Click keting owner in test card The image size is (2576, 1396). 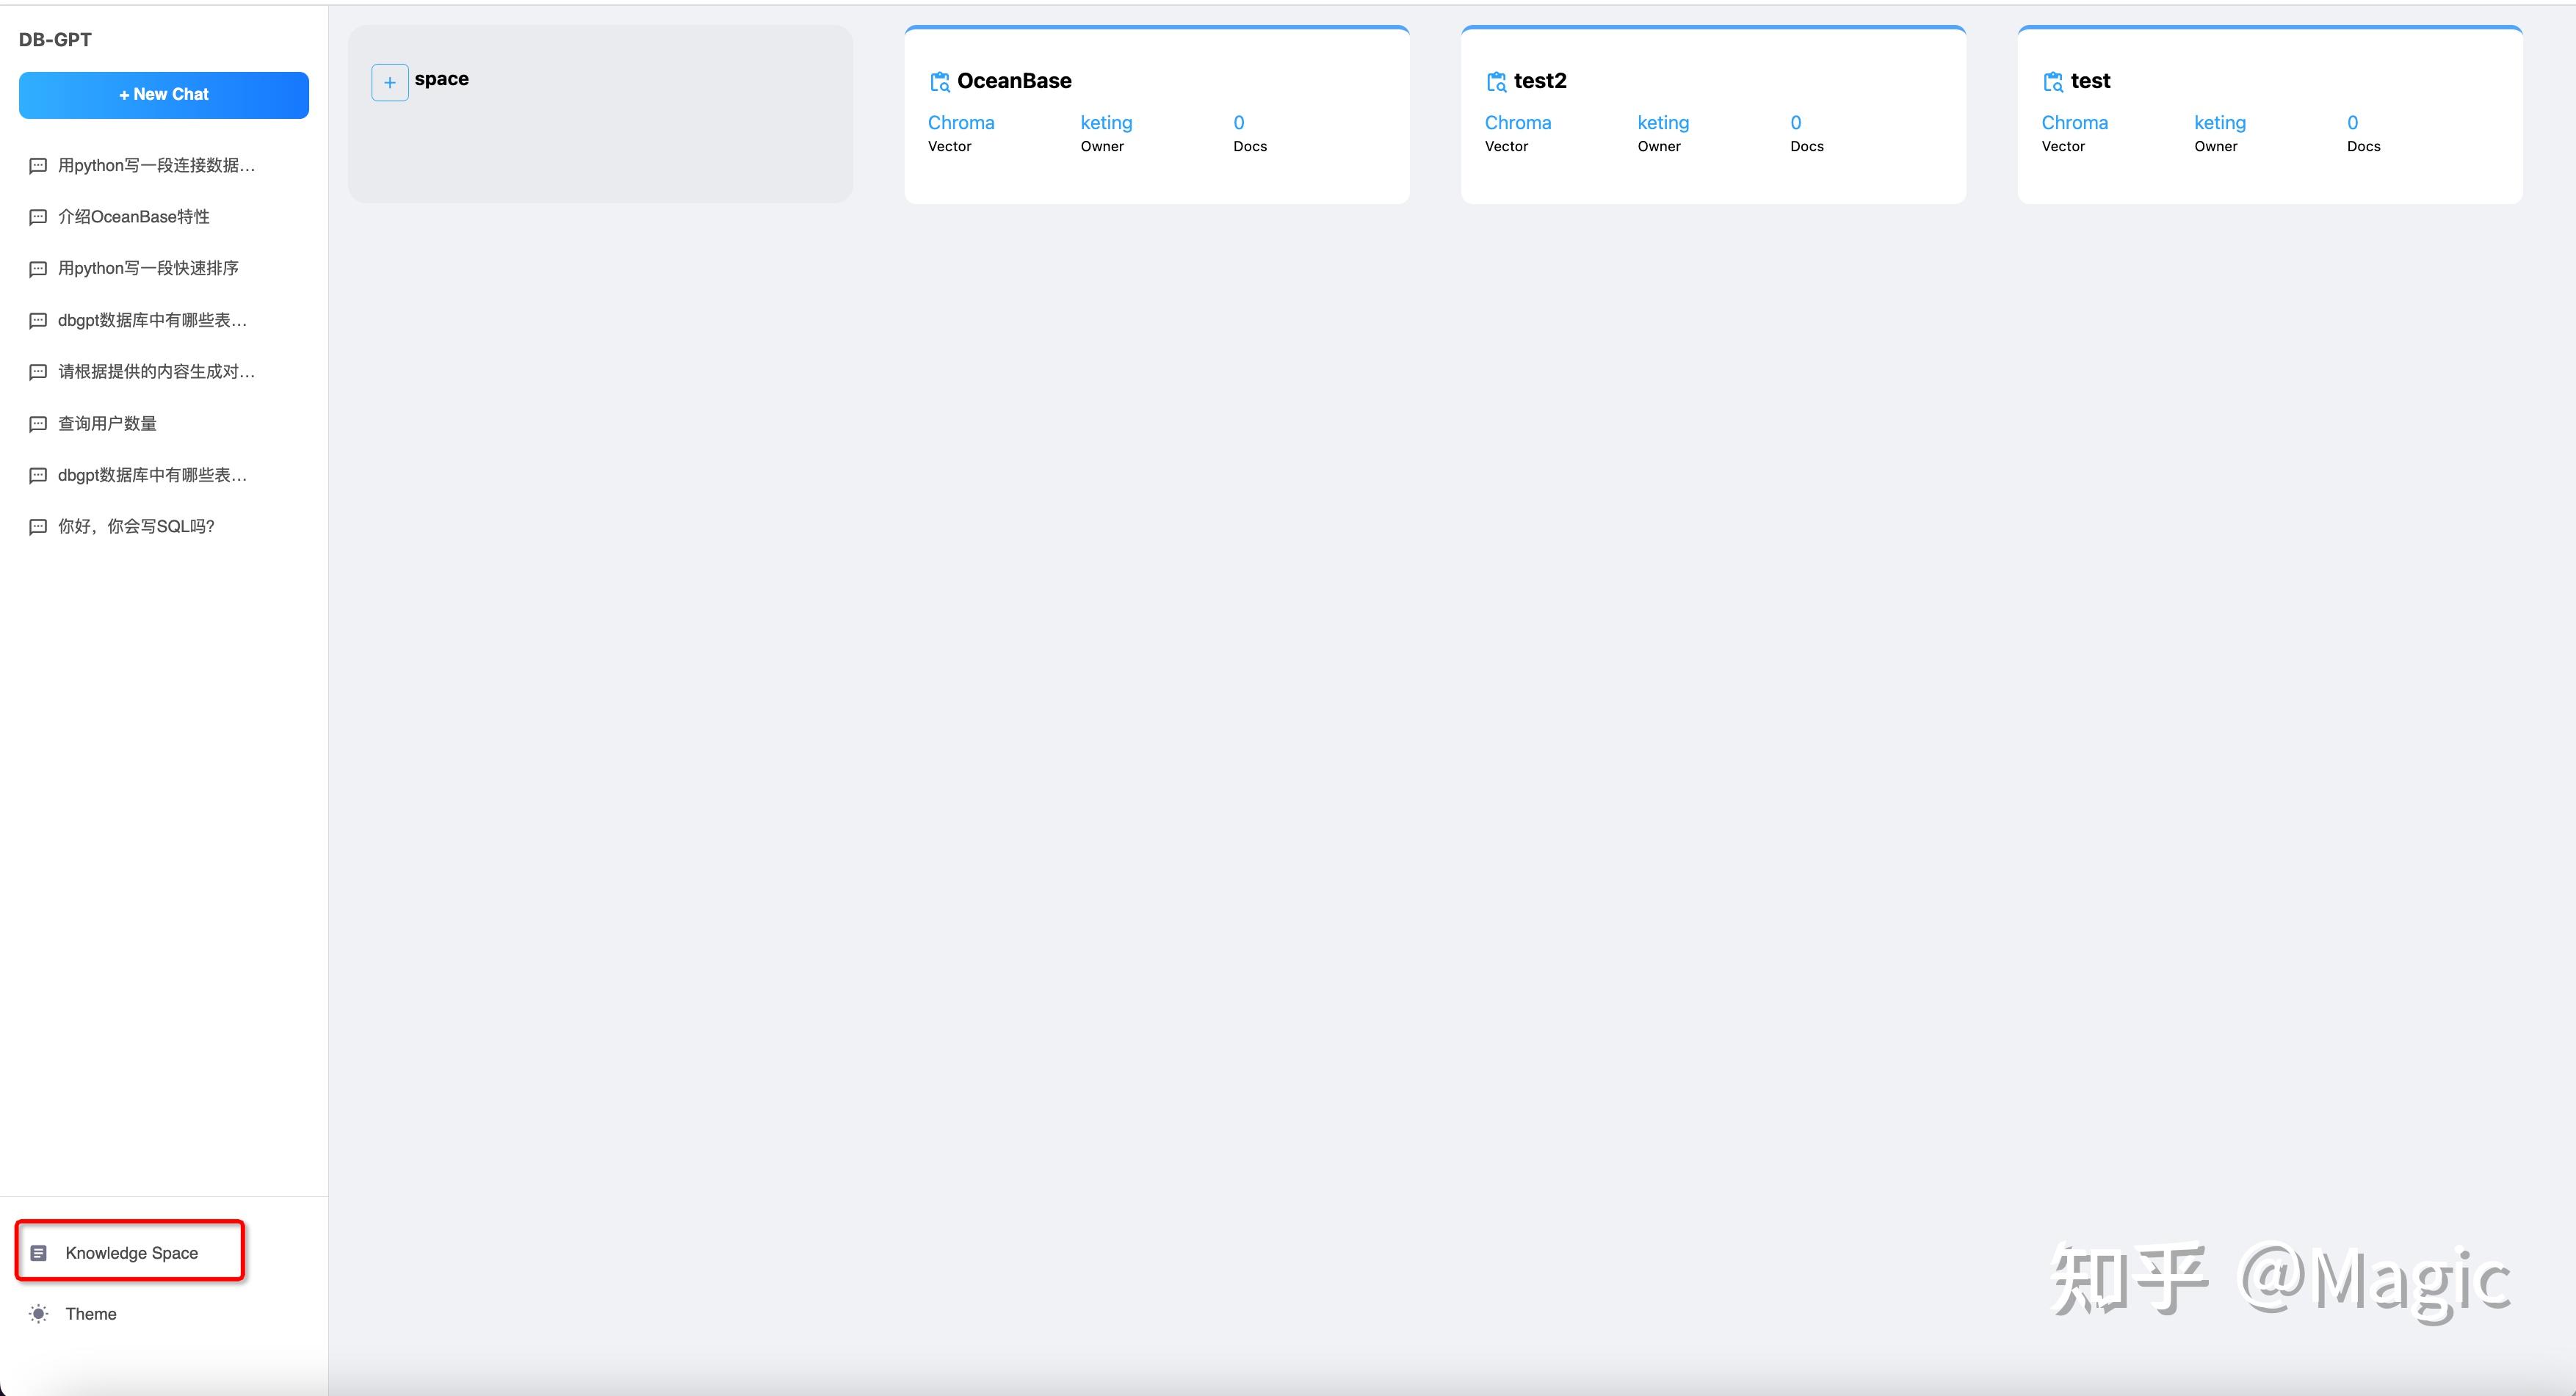(2219, 123)
